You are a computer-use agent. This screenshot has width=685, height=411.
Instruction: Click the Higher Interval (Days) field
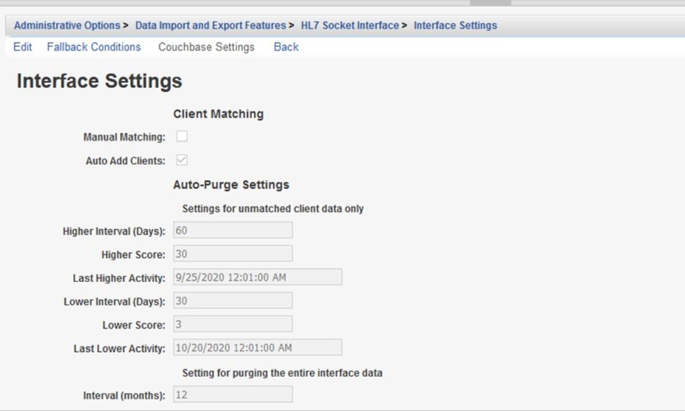[x=233, y=230]
